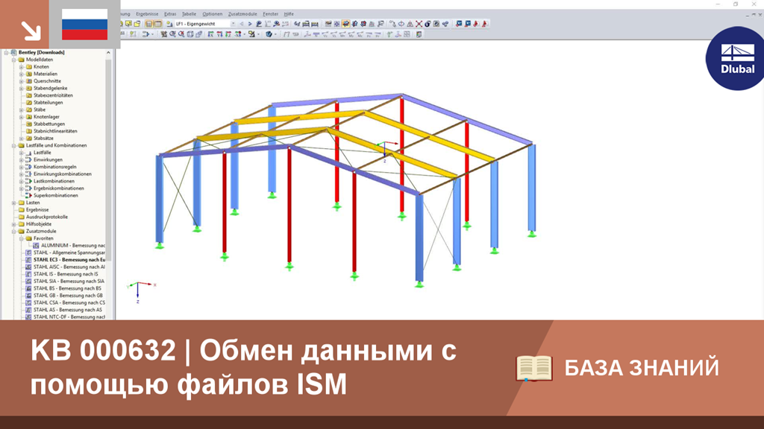Screen dimensions: 764x429
Task: Go to previous load case arrow
Action: (241, 24)
